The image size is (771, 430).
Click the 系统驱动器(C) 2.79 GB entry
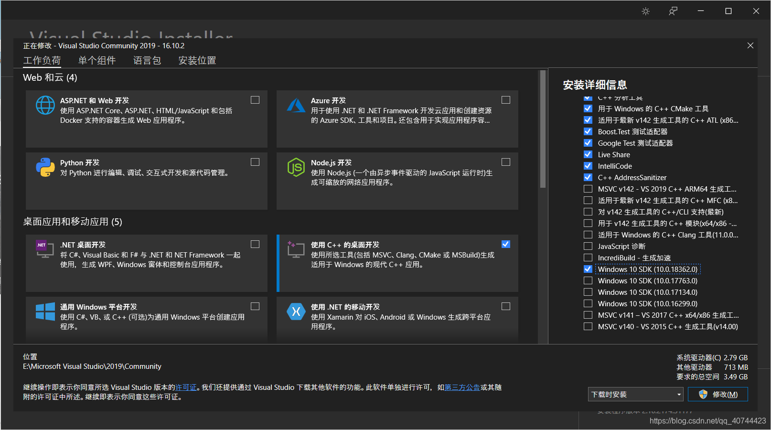(712, 358)
